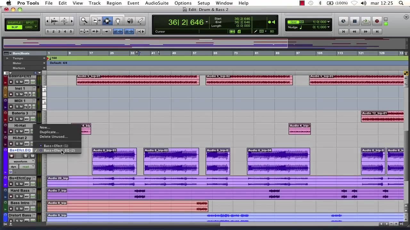Solo the Bs+Efct.EQ track

[x=26, y=156]
